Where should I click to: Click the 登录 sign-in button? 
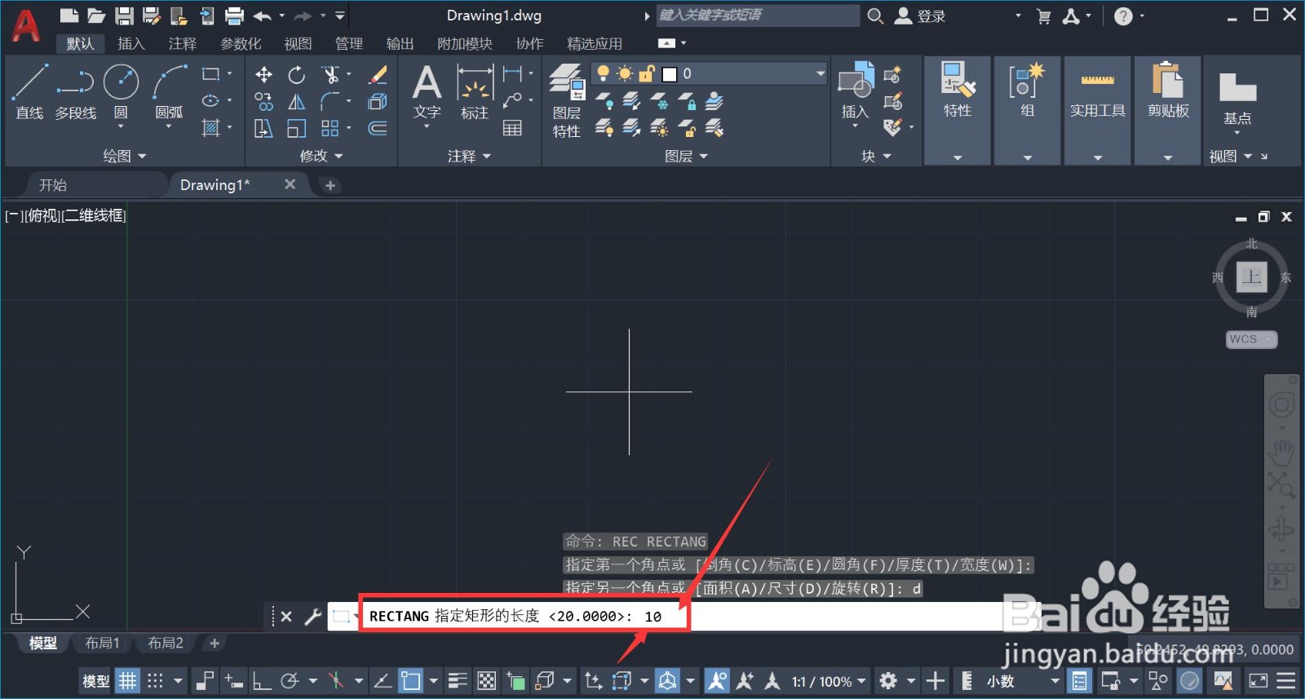click(x=921, y=15)
